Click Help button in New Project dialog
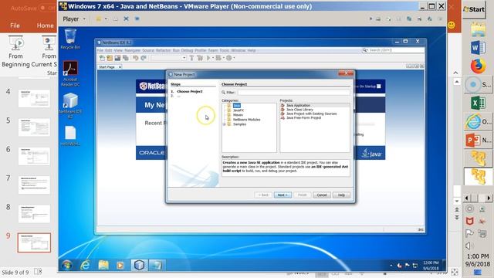 [341, 195]
